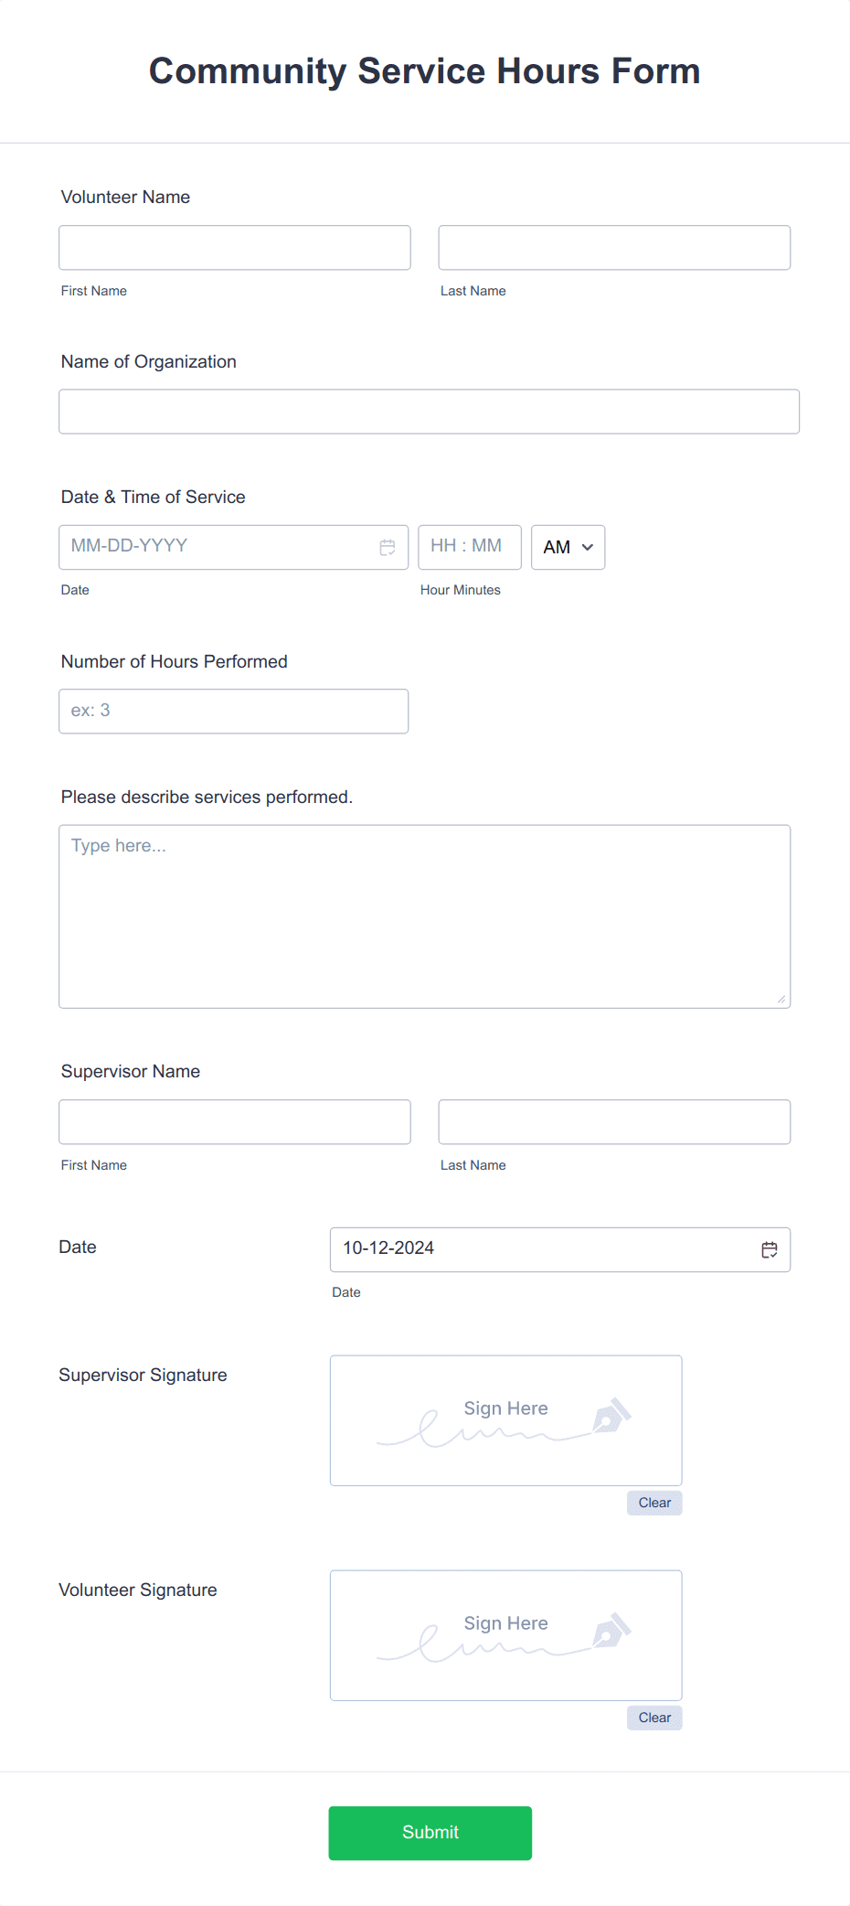
Task: Open the Date of Service calendar picker
Action: pyautogui.click(x=386, y=547)
